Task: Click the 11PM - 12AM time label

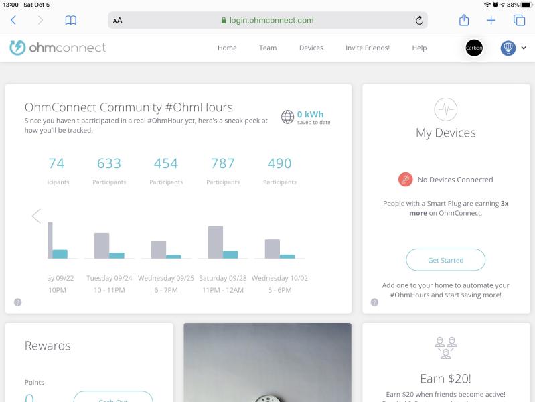Action: click(x=223, y=290)
